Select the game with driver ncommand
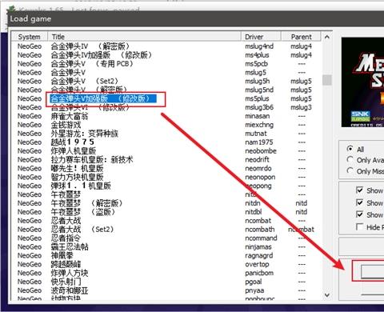This screenshot has height=312, width=384. coord(166,238)
